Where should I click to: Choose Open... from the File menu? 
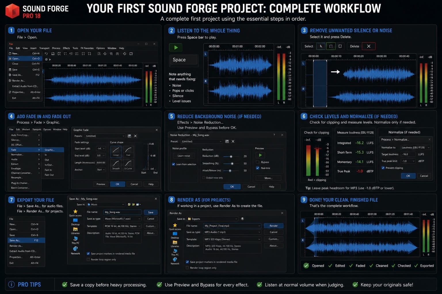[25, 59]
